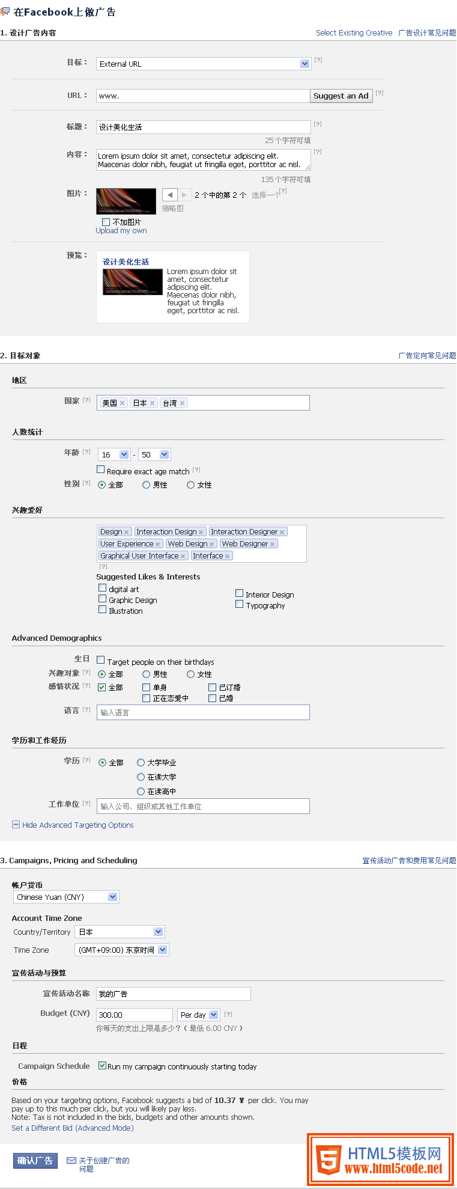Click Set a Different Bid (Advanced Mode)
Viewport: 457px width, 1189px height.
tap(73, 1128)
